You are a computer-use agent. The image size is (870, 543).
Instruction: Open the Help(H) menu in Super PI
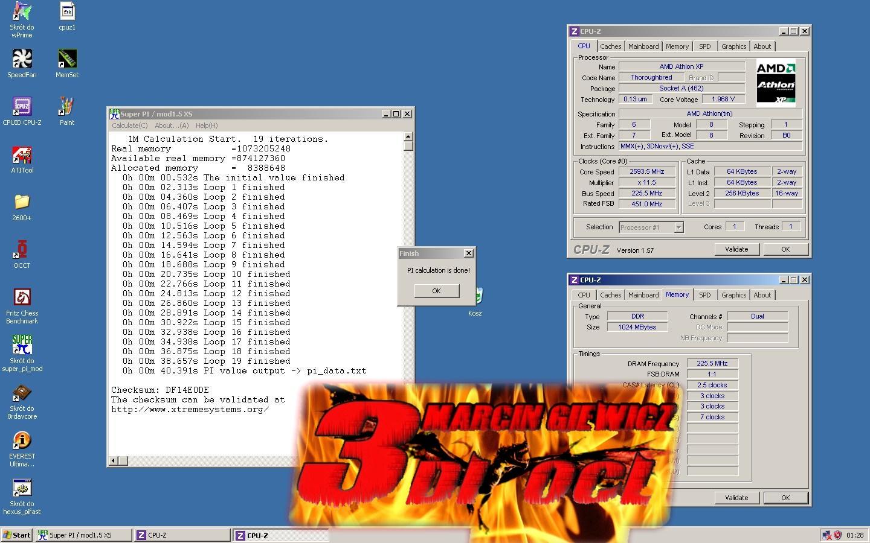[x=207, y=125]
